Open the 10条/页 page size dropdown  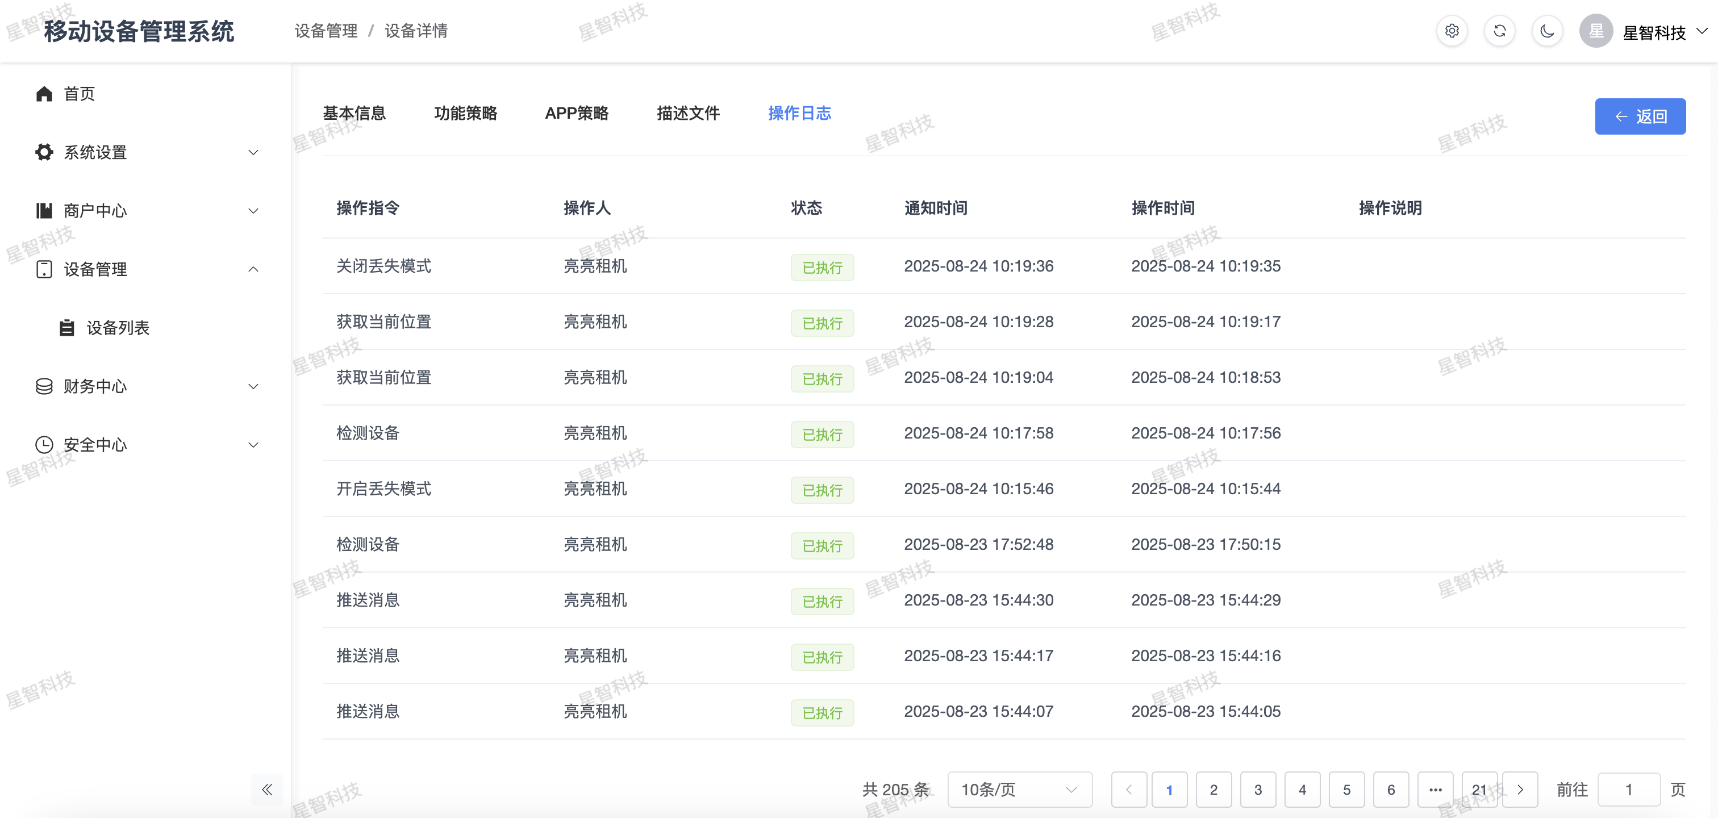[1020, 790]
